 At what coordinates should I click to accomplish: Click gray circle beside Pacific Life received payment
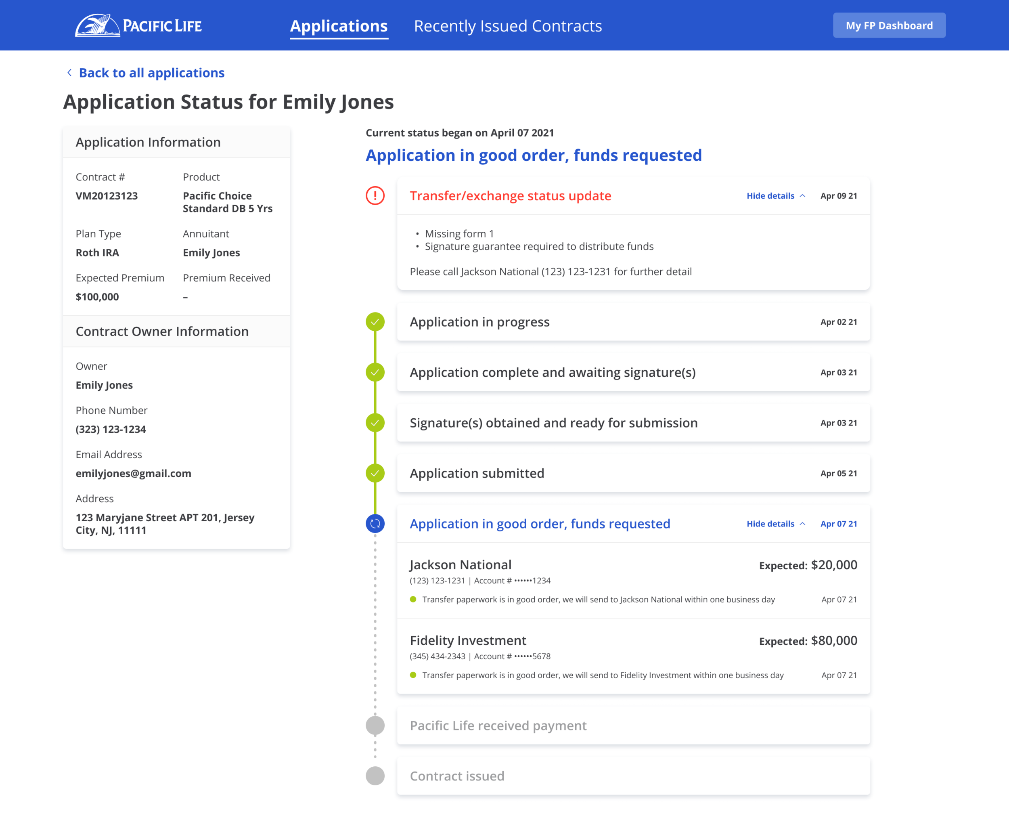point(375,726)
